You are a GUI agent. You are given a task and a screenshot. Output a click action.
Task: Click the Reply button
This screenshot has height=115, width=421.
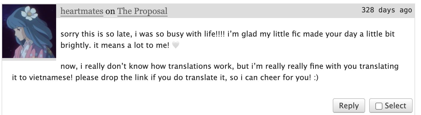[349, 106]
